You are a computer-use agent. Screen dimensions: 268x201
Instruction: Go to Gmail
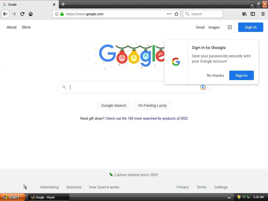200,27
